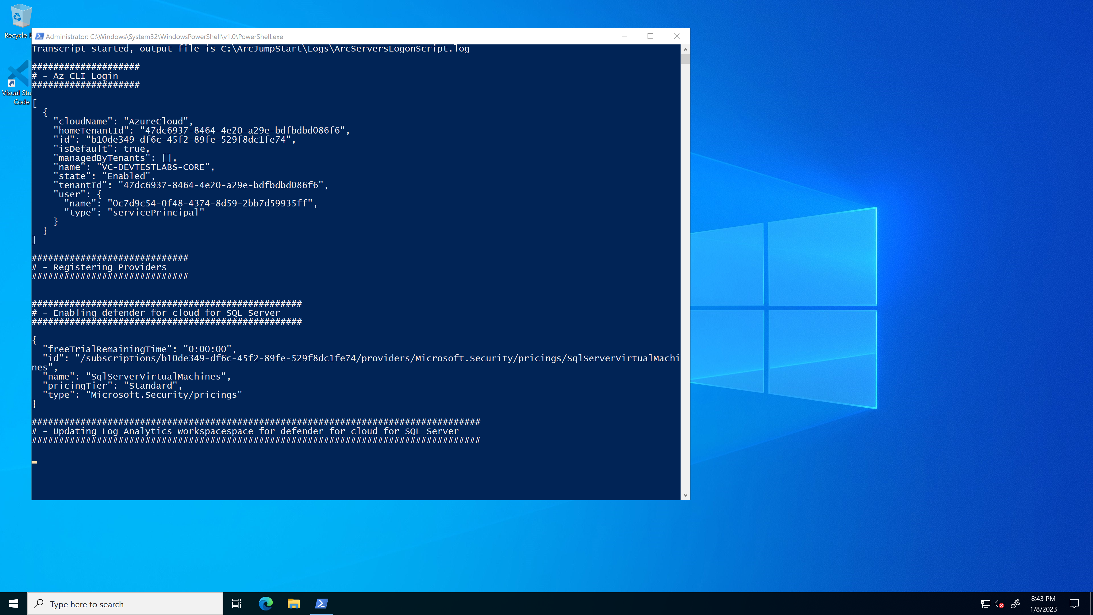
Task: Open Visual Studio Code desktop shortcut
Action: click(x=17, y=83)
